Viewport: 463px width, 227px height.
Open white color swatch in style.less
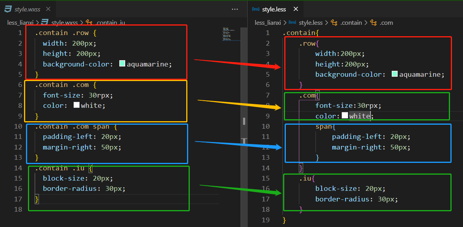coord(344,116)
